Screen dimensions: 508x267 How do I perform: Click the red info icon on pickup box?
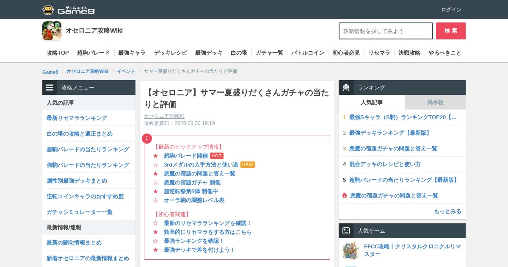coord(146,139)
